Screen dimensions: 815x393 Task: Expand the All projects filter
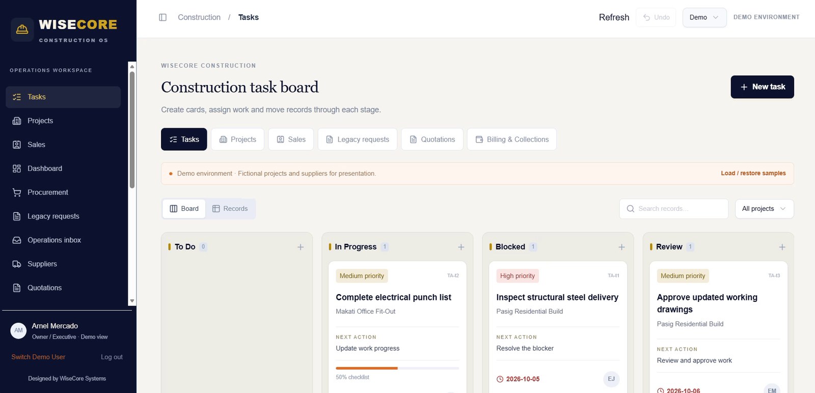tap(764, 209)
